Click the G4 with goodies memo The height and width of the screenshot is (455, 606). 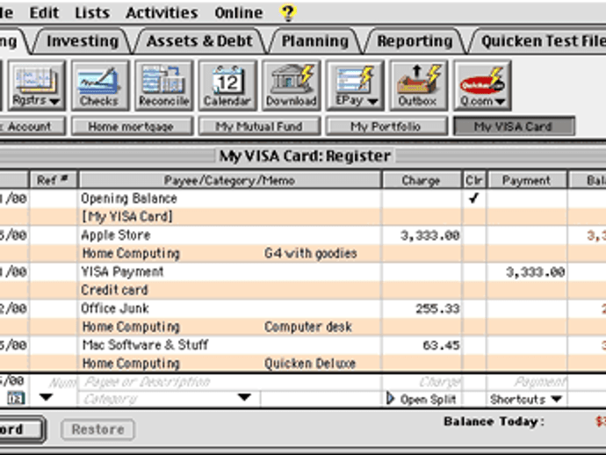coord(310,254)
